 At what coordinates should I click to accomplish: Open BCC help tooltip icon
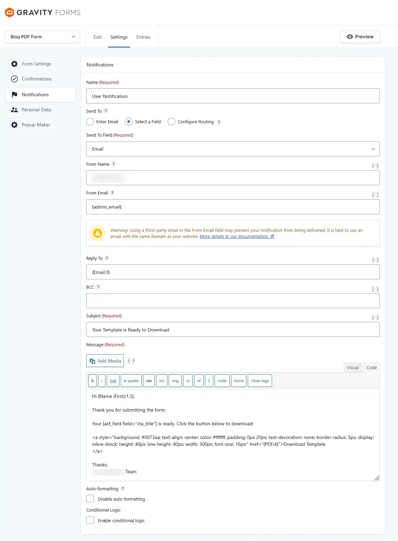98,287
